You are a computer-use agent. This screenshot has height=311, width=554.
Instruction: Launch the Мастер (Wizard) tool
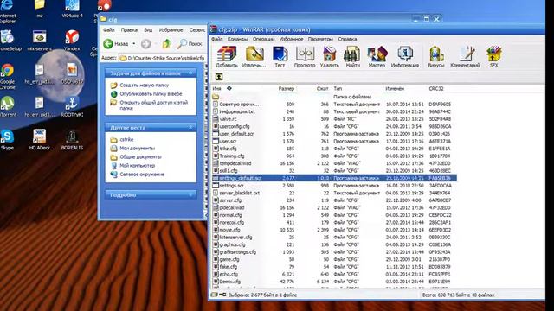click(377, 56)
